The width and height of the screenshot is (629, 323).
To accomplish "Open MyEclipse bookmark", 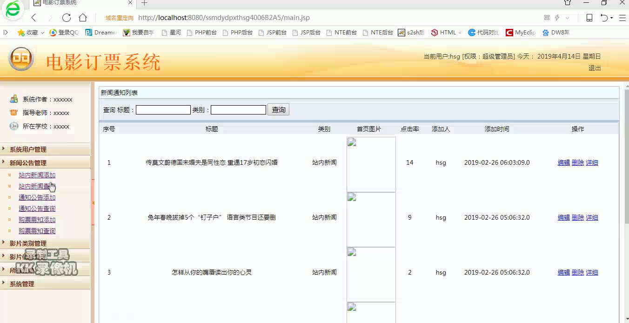I will point(521,33).
